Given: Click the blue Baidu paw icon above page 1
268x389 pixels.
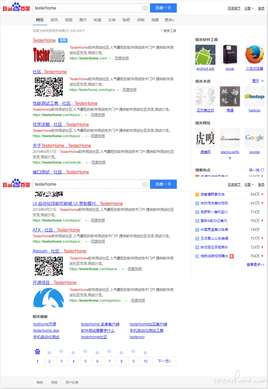Looking at the screenshot, I should (38, 351).
